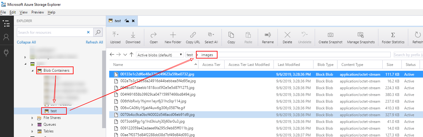The width and height of the screenshot is (423, 137).
Task: Open the Connect plug icon
Action: [x=6, y=52]
